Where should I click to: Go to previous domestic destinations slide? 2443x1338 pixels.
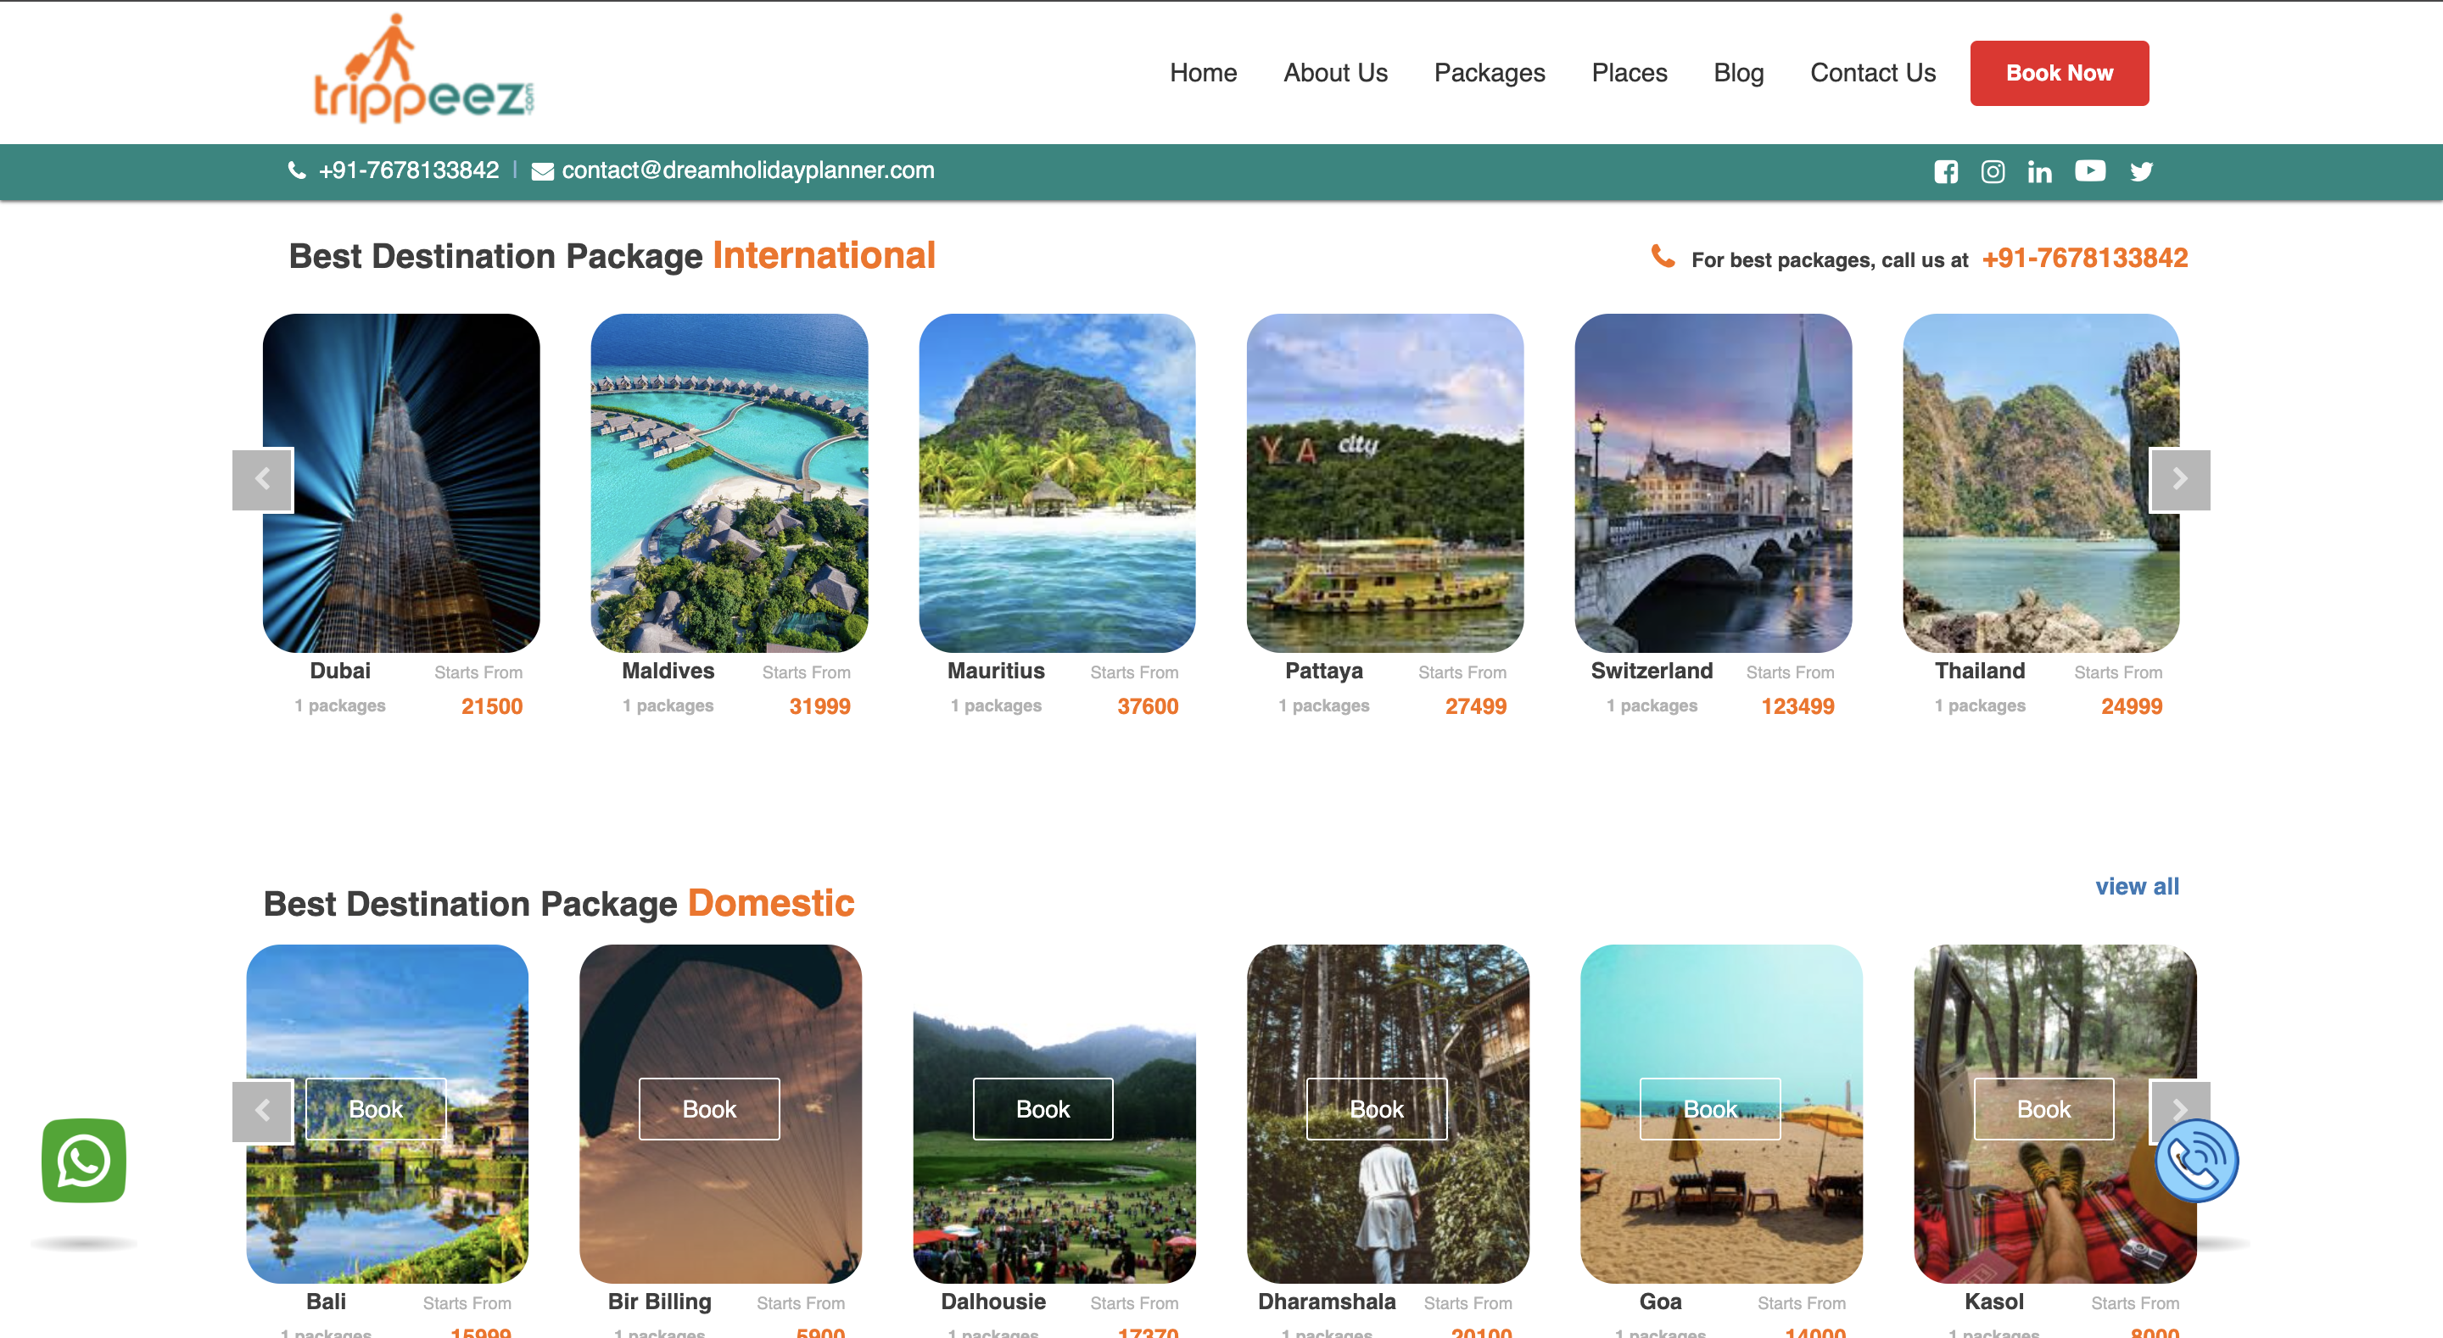pyautogui.click(x=263, y=1111)
